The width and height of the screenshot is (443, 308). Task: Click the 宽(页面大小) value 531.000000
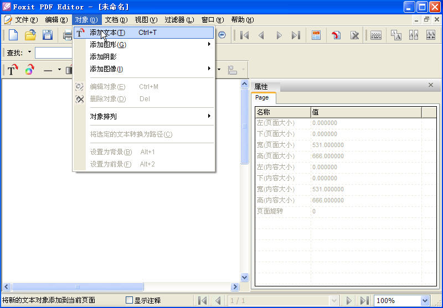click(x=328, y=145)
